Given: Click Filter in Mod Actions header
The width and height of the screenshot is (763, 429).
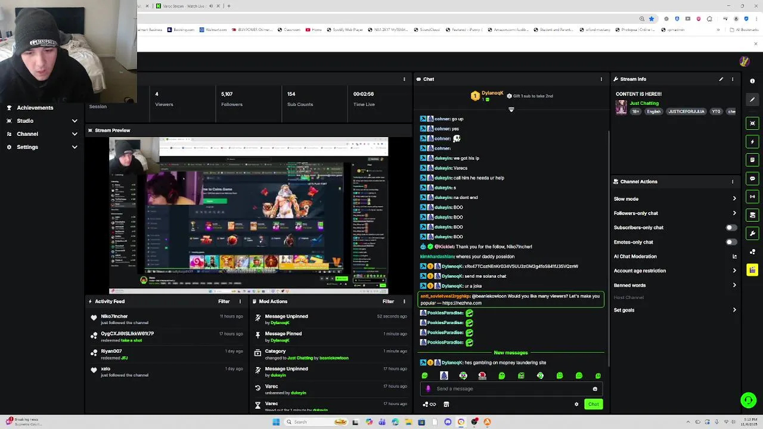Looking at the screenshot, I should 388,301.
